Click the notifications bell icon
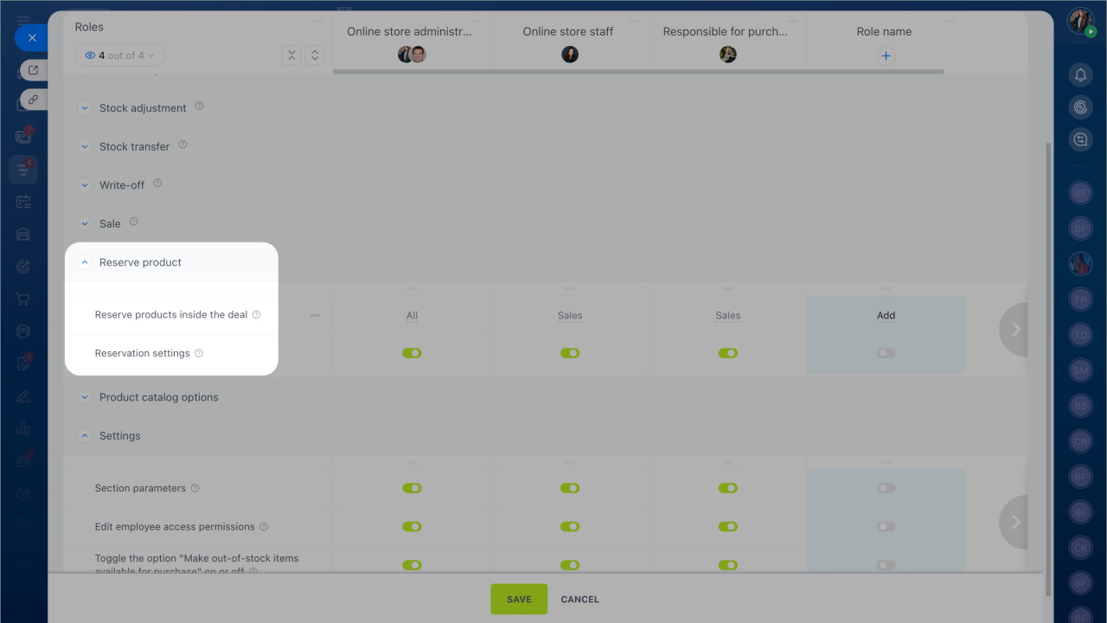The image size is (1107, 623). coord(1080,75)
